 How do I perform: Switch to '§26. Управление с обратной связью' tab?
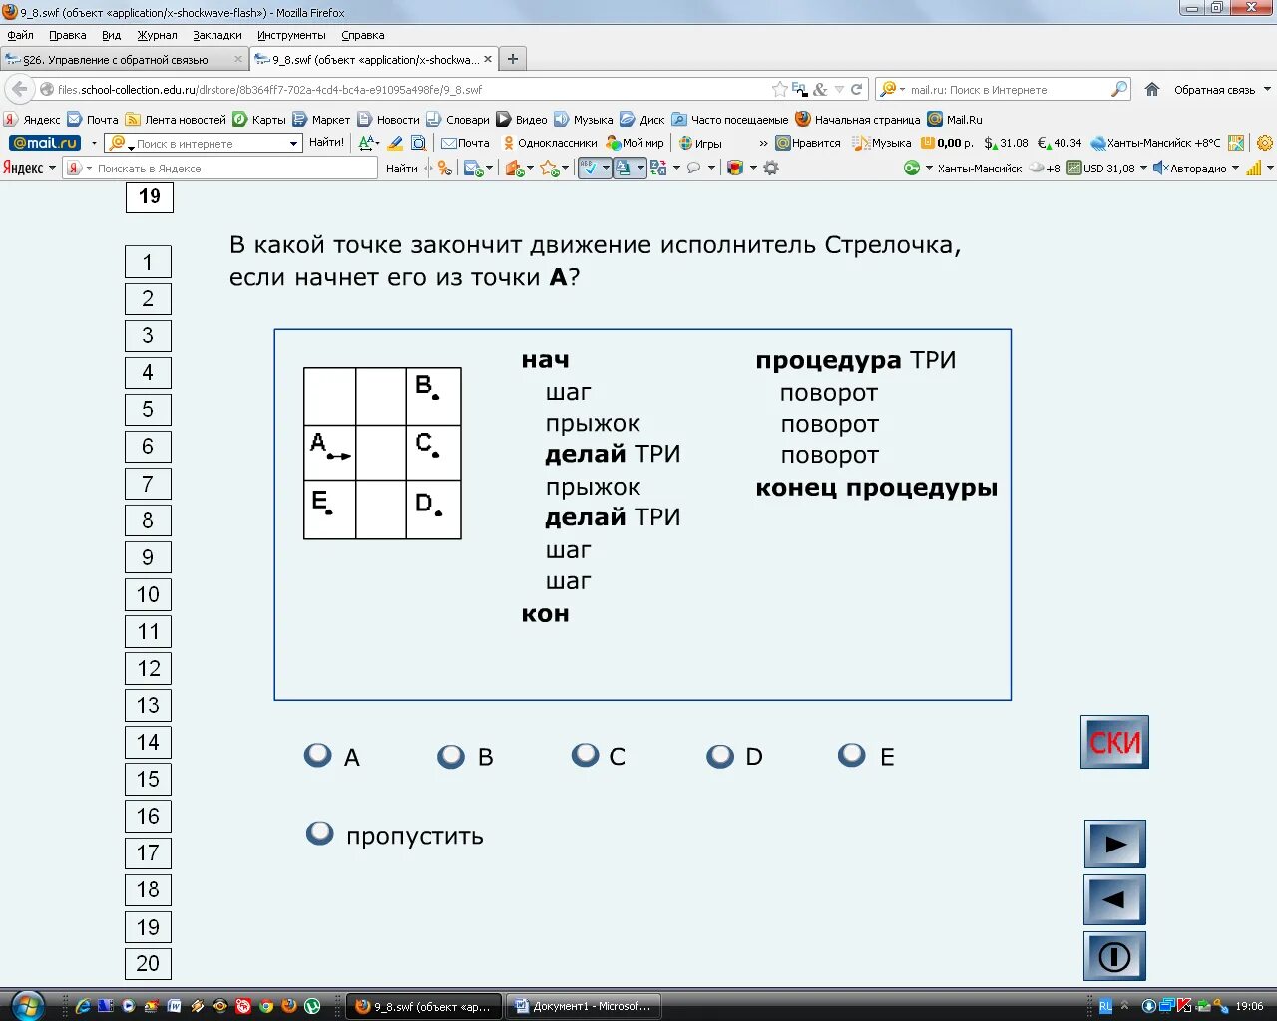click(x=124, y=59)
